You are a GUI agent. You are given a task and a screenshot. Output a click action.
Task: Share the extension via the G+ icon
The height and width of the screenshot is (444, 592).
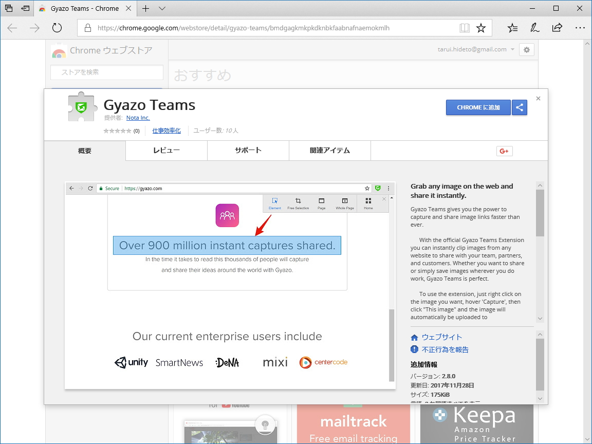504,151
